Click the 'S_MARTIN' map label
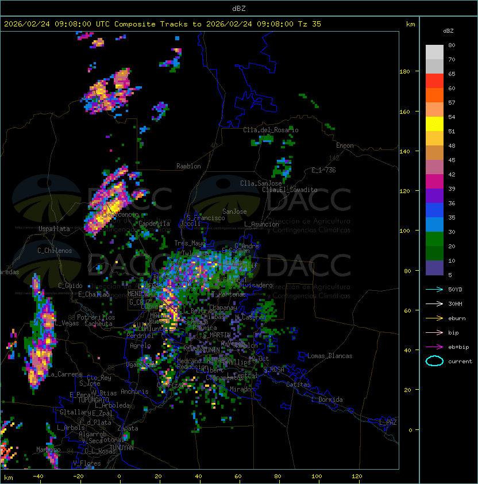 [x=217, y=335]
